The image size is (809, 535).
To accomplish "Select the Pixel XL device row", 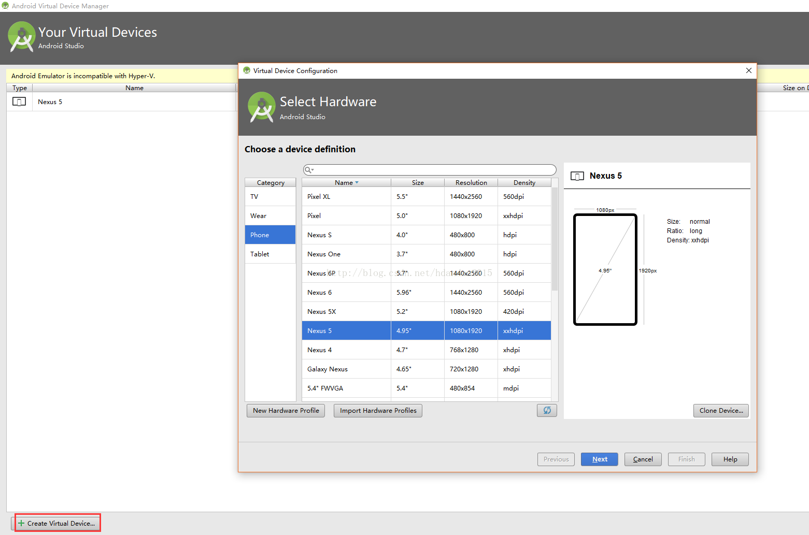I will tap(427, 196).
